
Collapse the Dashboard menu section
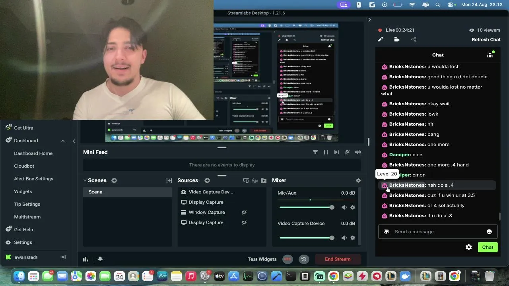(63, 141)
